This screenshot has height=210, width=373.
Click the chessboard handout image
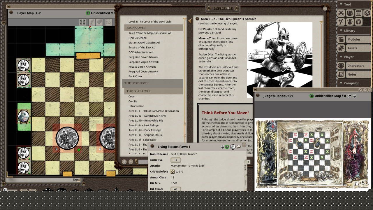pyautogui.click(x=313, y=154)
